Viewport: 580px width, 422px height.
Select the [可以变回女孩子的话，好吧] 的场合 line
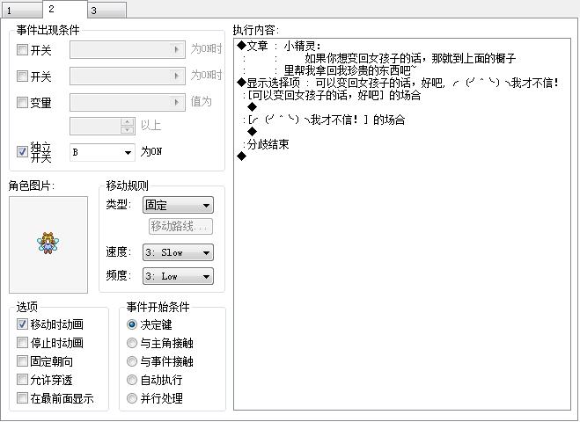(x=332, y=95)
